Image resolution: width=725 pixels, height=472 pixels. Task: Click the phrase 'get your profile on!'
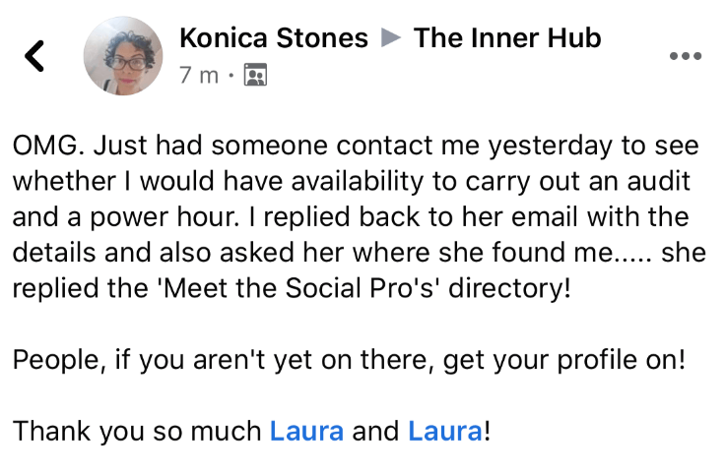564,360
